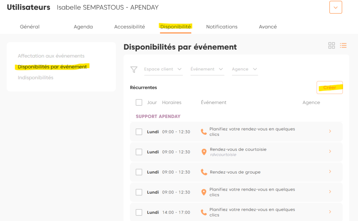Viewport: 358px width, 221px height.
Task: Click location pin icon for Rendez-vous de courtoisie
Action: pyautogui.click(x=204, y=152)
